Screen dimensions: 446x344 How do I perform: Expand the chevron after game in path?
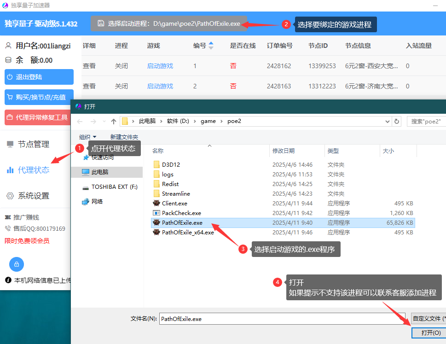[221, 121]
